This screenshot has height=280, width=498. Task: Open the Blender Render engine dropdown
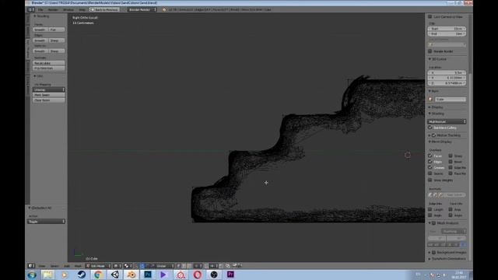click(x=142, y=10)
